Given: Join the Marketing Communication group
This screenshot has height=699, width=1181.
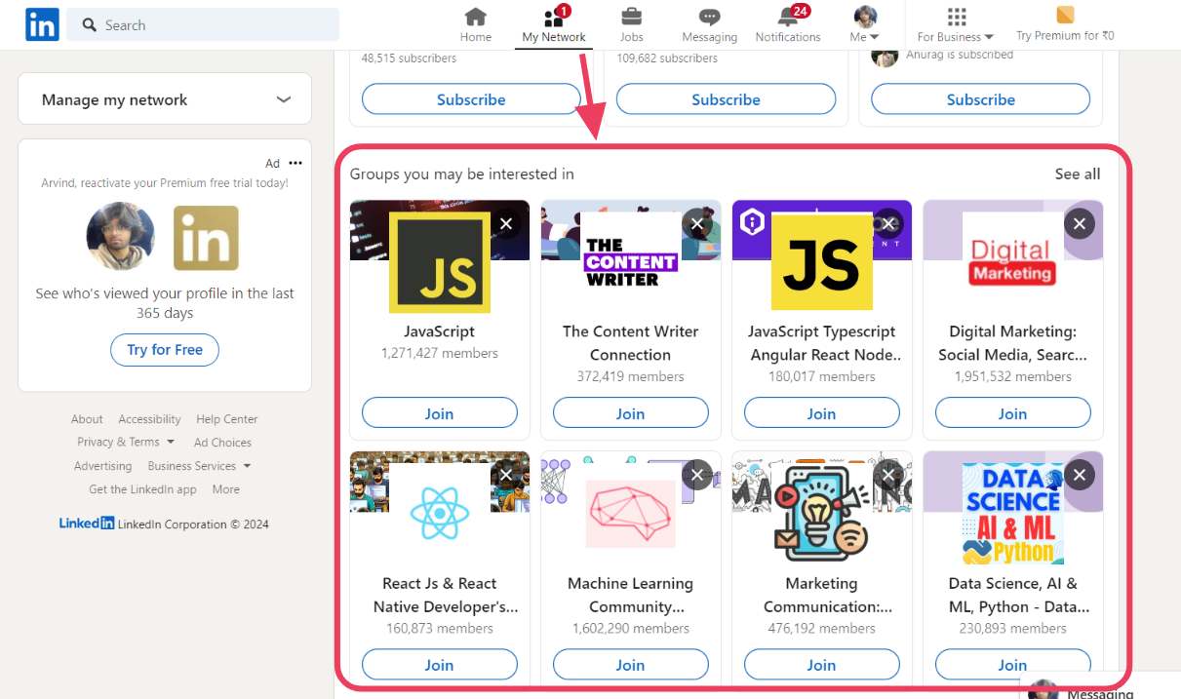Looking at the screenshot, I should (x=821, y=665).
